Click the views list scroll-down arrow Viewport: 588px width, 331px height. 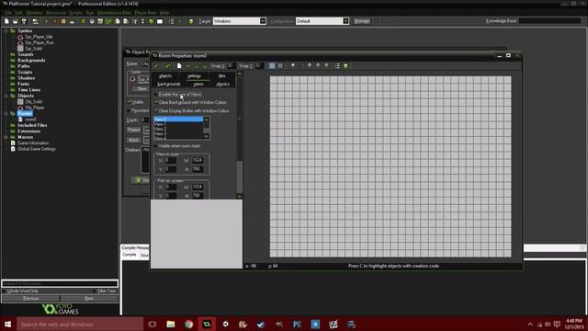click(x=206, y=137)
